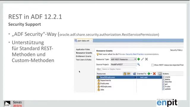Open the Entitlement Grants section

(x=83, y=56)
